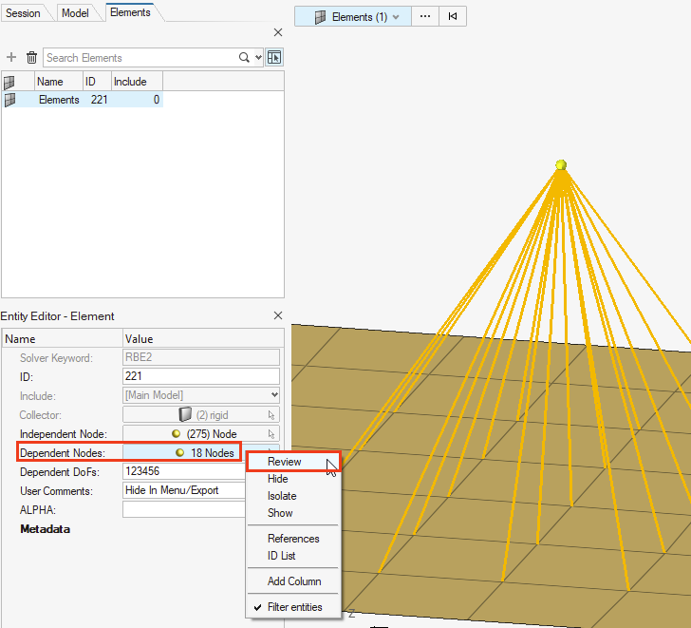Click the Metadata section heading
This screenshot has width=691, height=628.
[x=45, y=529]
